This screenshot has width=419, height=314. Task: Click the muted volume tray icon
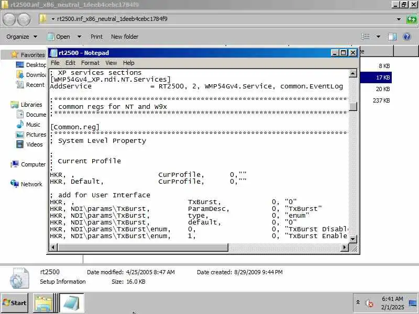point(369,303)
